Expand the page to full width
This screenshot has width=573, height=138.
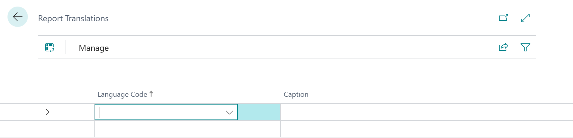click(525, 18)
